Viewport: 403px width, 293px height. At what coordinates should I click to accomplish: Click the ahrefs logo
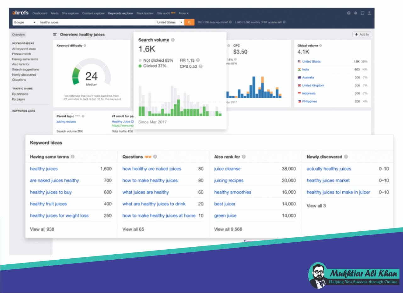(x=20, y=13)
